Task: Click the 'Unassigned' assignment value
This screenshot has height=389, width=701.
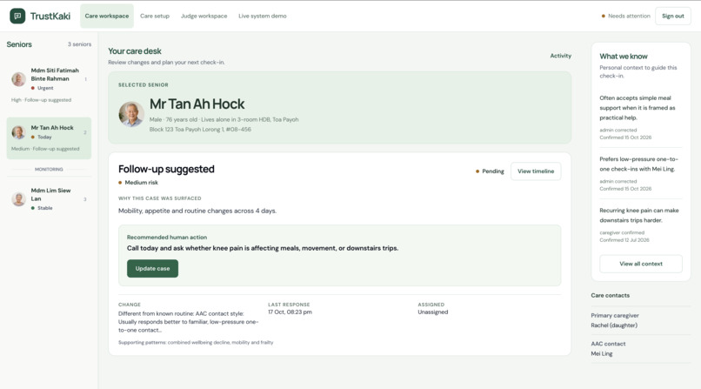Action: (433, 312)
